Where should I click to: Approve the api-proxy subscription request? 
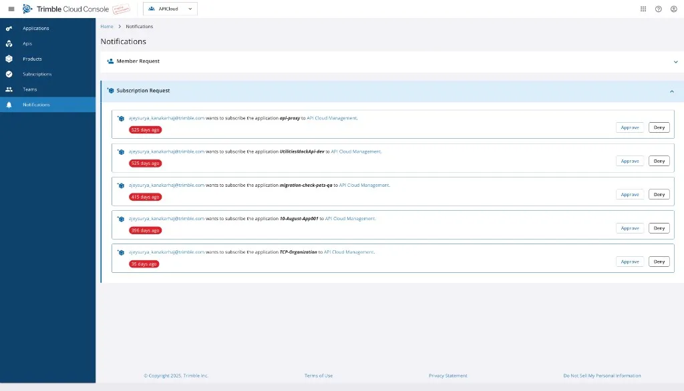coord(630,127)
